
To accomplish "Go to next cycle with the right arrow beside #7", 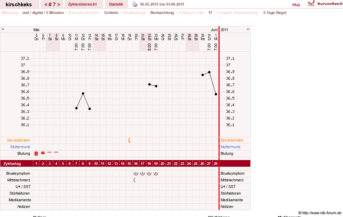I will point(59,5).
